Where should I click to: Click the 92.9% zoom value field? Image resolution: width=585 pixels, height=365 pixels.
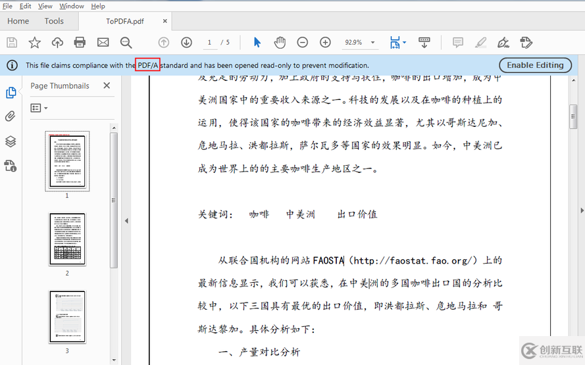(x=353, y=43)
